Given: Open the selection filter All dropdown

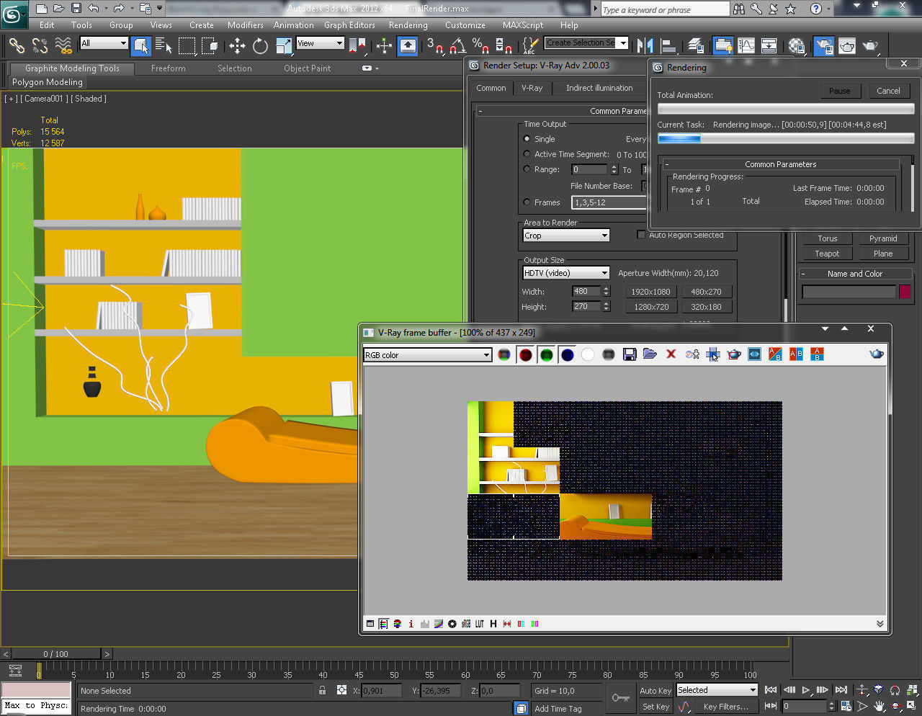Looking at the screenshot, I should pyautogui.click(x=104, y=44).
